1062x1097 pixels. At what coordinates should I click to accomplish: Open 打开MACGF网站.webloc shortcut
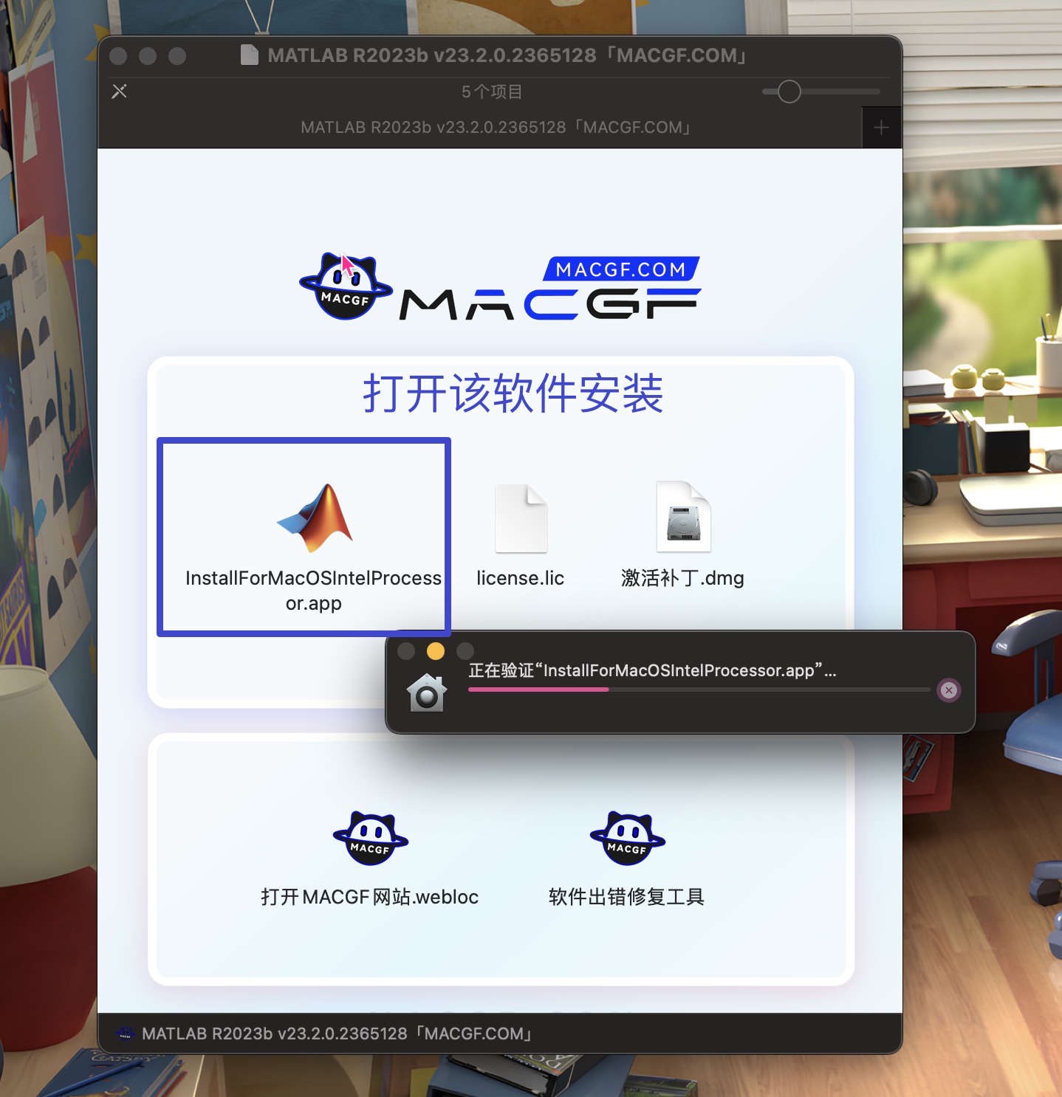coord(369,838)
